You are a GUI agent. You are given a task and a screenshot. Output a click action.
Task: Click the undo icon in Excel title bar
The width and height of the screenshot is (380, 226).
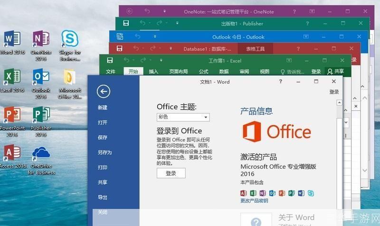coord(126,60)
